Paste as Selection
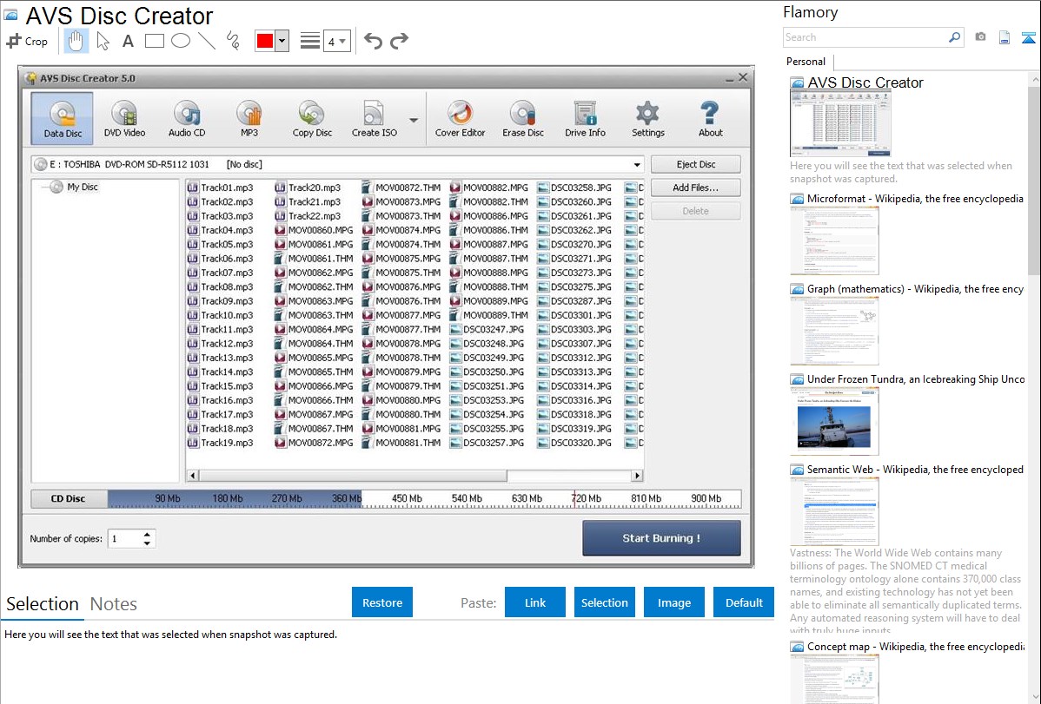 point(604,602)
